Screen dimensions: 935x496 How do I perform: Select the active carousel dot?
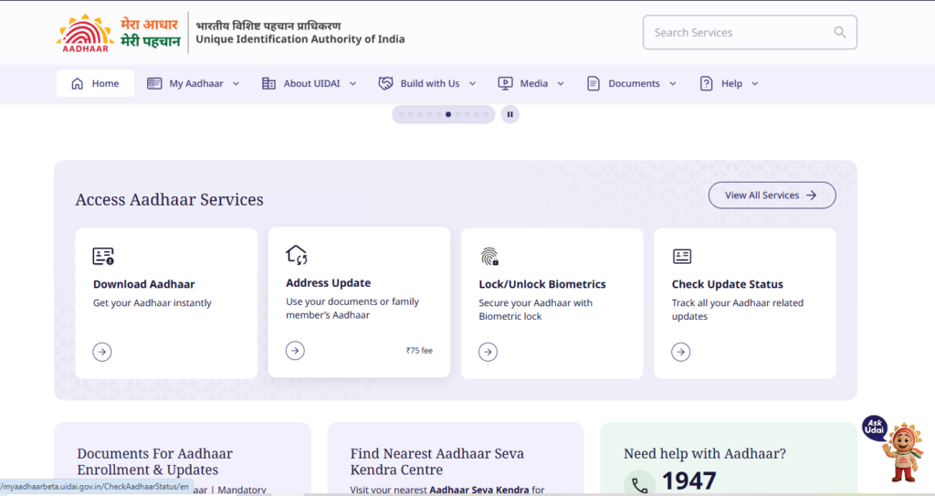[x=448, y=114]
